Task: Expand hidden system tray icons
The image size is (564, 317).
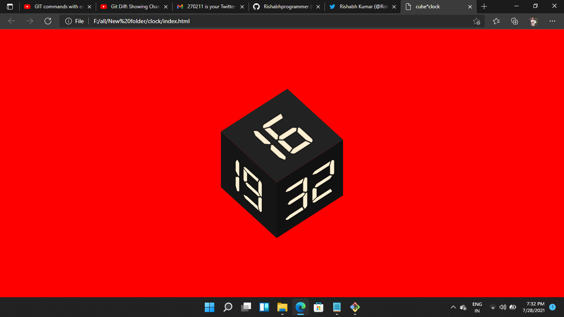Action: [x=453, y=307]
